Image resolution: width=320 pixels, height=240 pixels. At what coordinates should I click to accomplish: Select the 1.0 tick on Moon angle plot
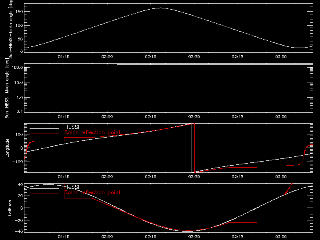click(20, 98)
